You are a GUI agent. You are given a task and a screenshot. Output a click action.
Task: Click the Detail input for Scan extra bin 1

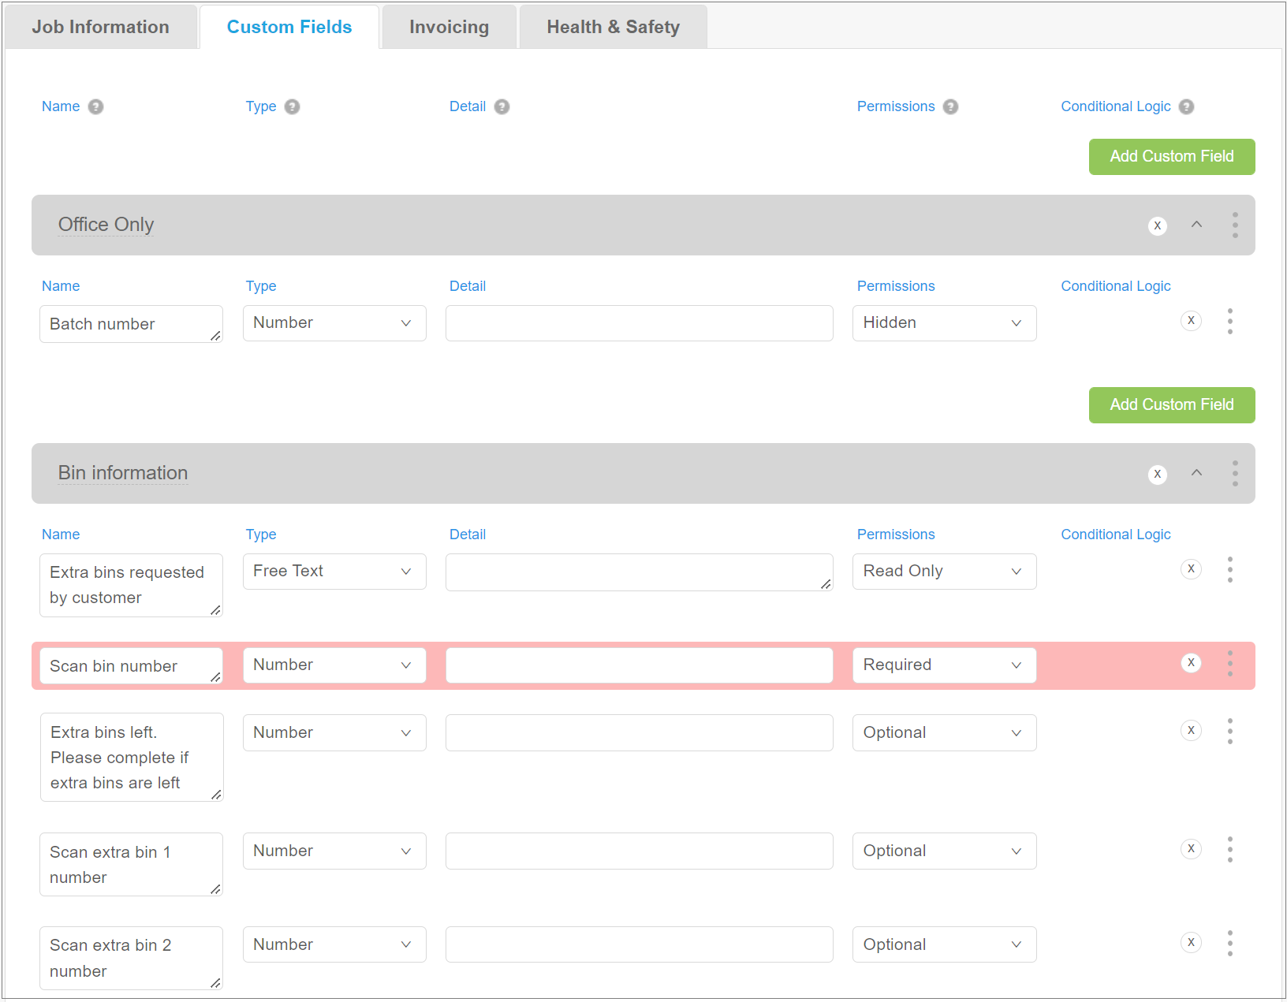[639, 851]
